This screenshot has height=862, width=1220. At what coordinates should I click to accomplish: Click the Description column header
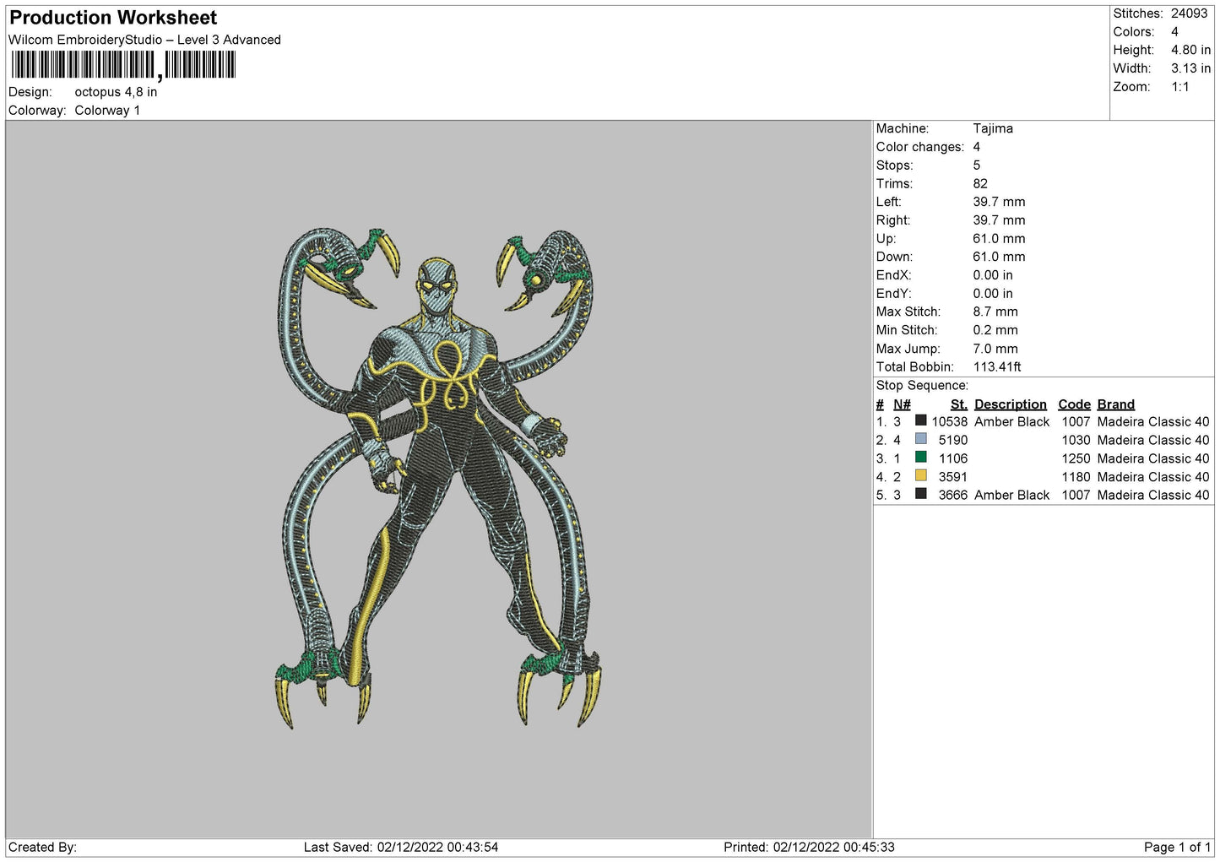tap(1011, 404)
